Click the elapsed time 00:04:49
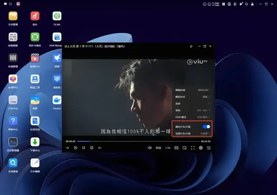 coord(71,141)
